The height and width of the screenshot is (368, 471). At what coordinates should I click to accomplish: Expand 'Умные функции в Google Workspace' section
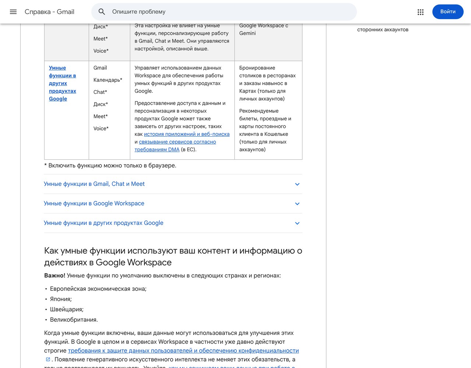(x=173, y=204)
